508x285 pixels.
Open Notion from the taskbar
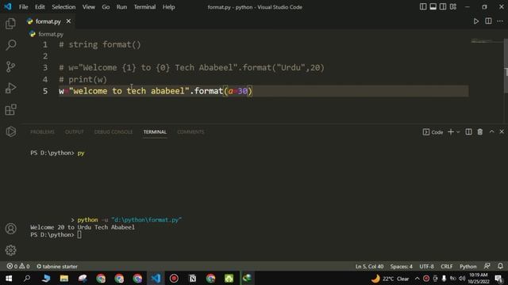pos(192,278)
